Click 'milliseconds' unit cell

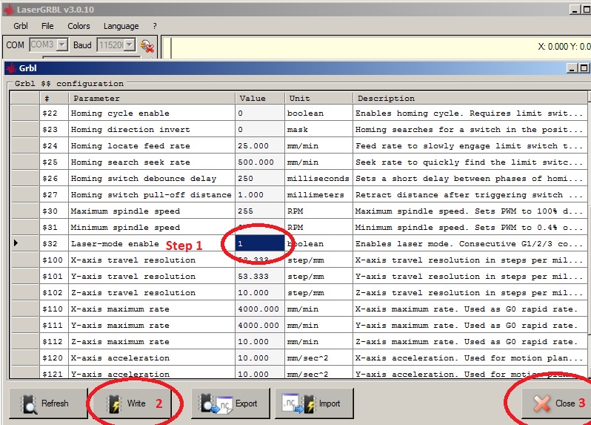(319, 179)
